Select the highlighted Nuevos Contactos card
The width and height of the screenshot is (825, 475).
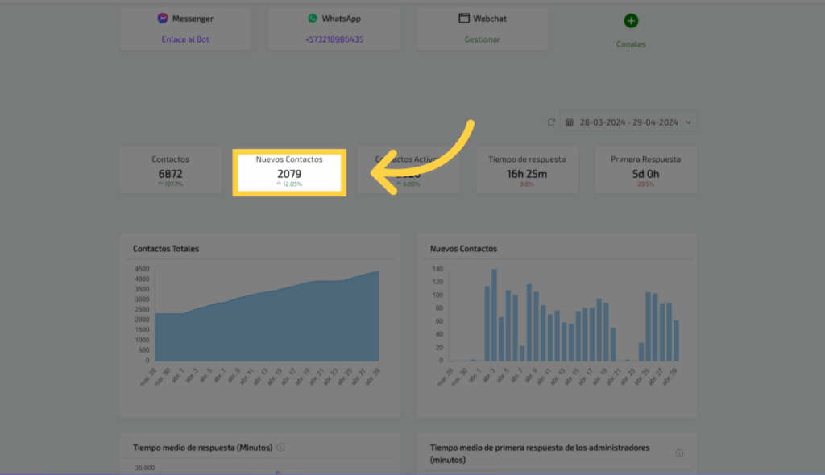pyautogui.click(x=289, y=171)
